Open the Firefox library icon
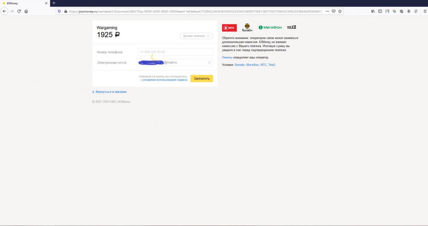 (373, 11)
